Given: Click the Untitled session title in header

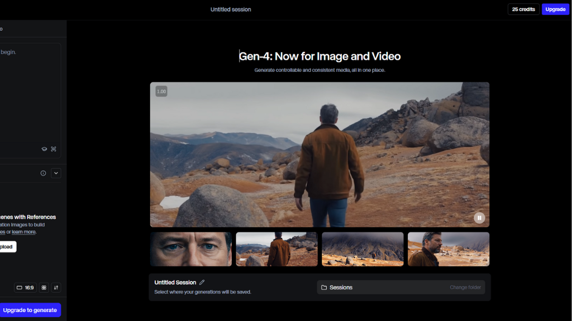Looking at the screenshot, I should (231, 9).
